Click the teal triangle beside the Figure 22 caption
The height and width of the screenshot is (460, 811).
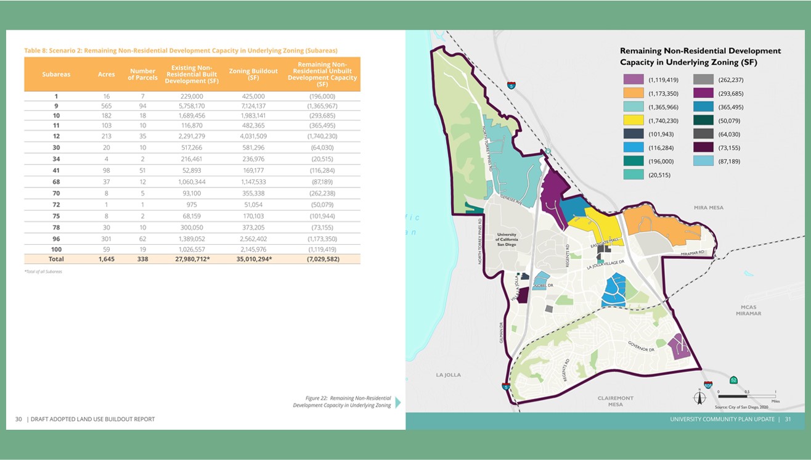397,403
